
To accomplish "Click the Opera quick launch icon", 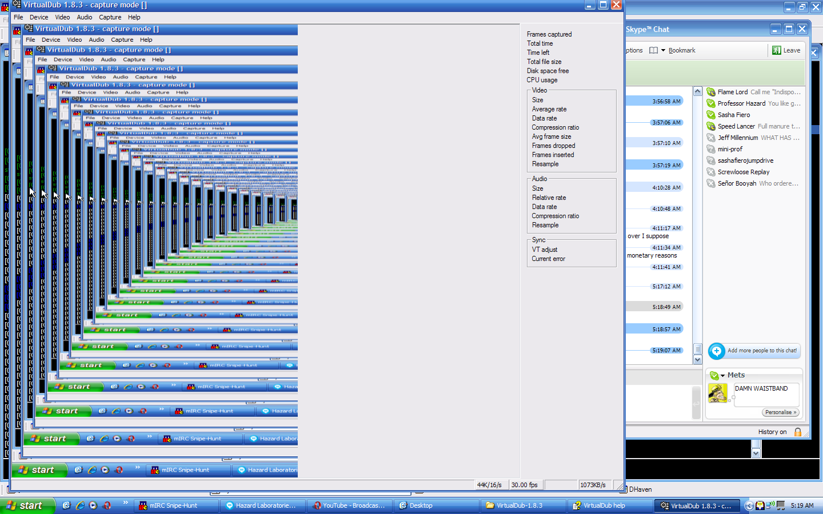I will [107, 505].
